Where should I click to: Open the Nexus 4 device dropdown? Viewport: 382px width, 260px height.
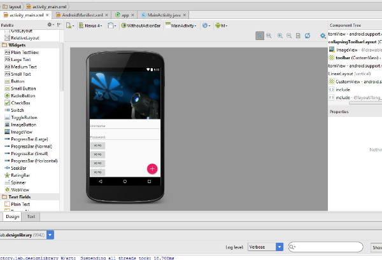pyautogui.click(x=91, y=26)
